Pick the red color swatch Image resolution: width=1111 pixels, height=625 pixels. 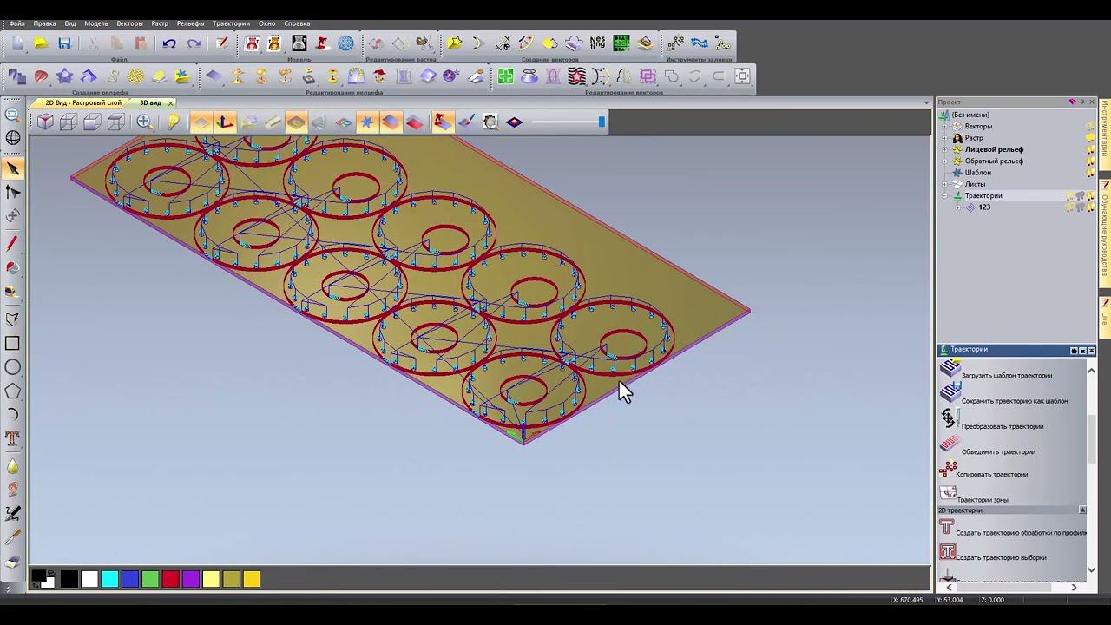point(170,579)
